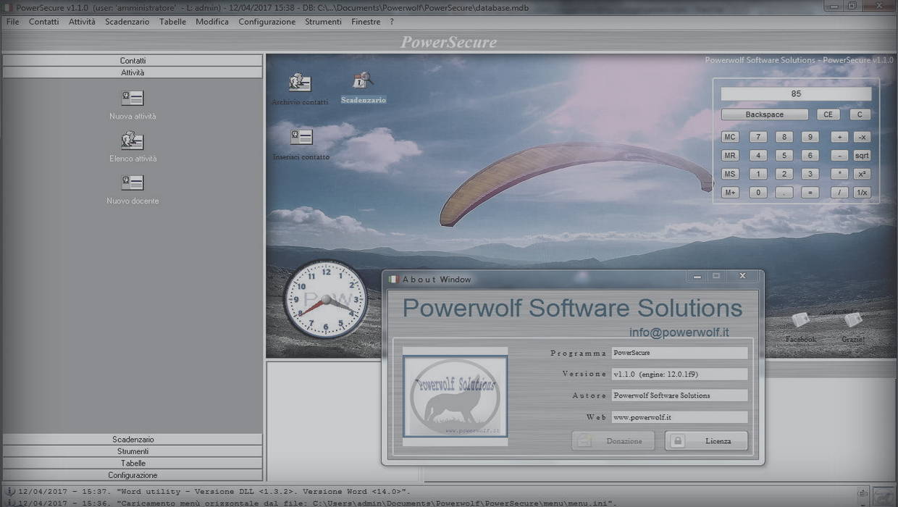Click the calculator 8 key
The width and height of the screenshot is (898, 507).
tap(784, 137)
